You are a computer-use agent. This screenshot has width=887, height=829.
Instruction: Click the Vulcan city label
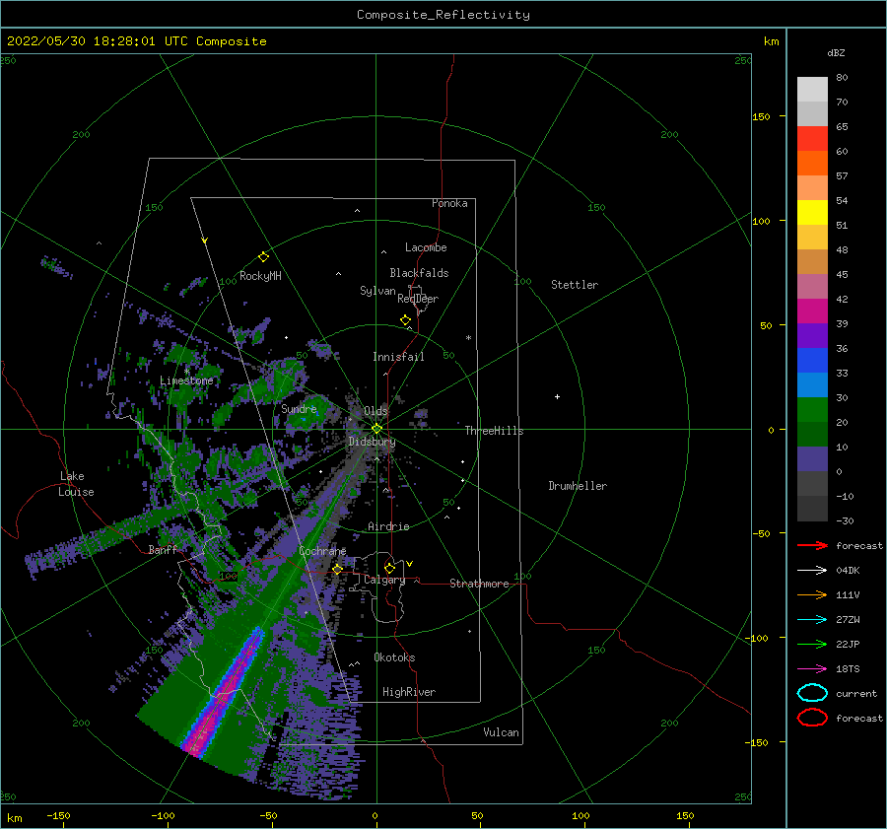[x=501, y=732]
